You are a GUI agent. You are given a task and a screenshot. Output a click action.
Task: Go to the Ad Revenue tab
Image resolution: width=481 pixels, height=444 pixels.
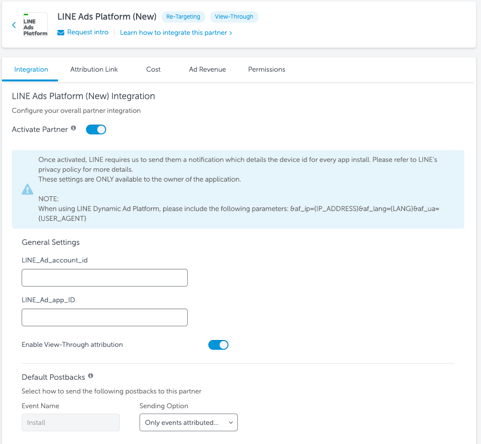coord(207,70)
